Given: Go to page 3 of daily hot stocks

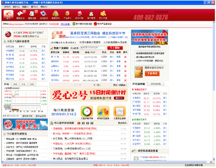Looking at the screenshot, I should click(88, 123).
